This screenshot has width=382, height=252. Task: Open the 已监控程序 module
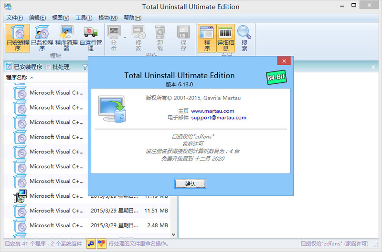pos(42,38)
